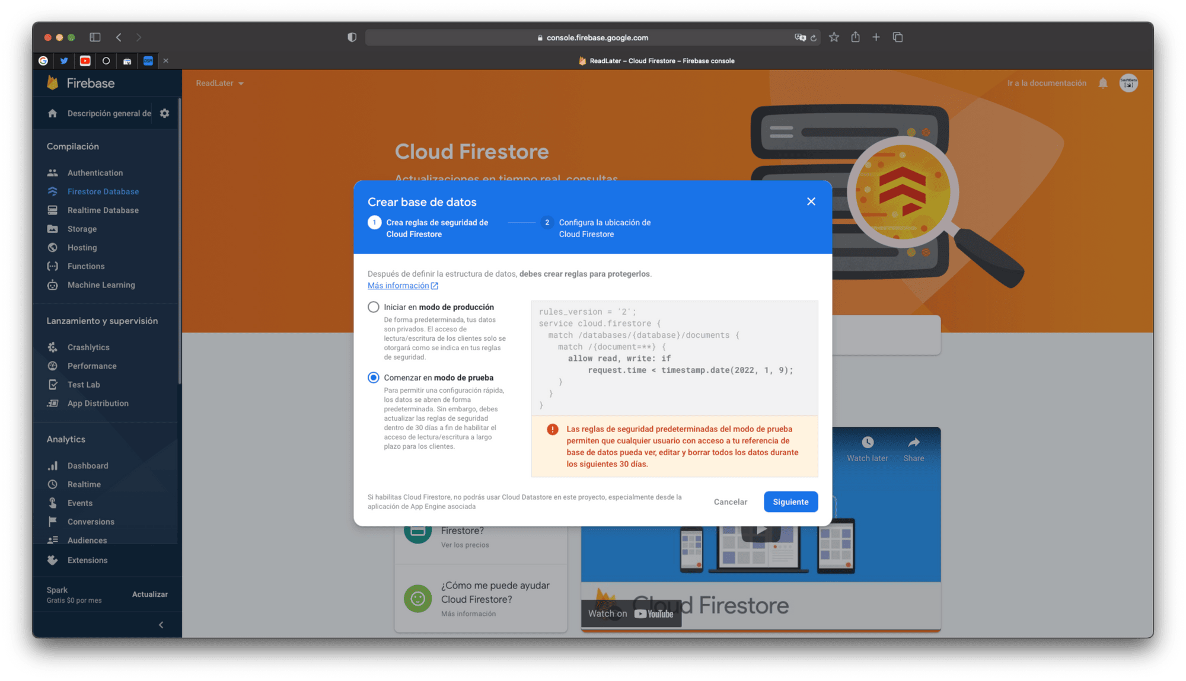This screenshot has height=681, width=1186.
Task: Select Iniciar en modo de producción
Action: click(372, 306)
